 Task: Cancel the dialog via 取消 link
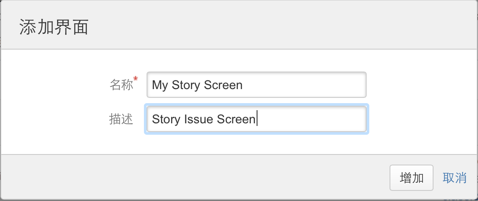pos(455,178)
